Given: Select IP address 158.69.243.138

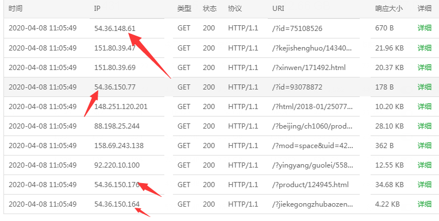Looking at the screenshot, I should (x=119, y=145).
